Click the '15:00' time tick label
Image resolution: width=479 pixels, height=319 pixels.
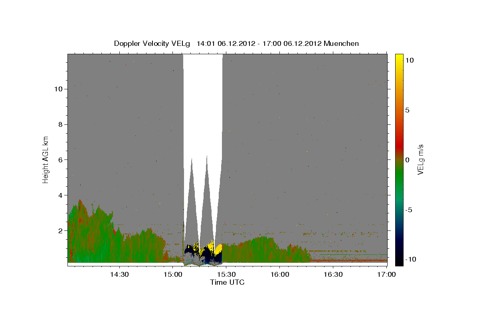click(172, 274)
